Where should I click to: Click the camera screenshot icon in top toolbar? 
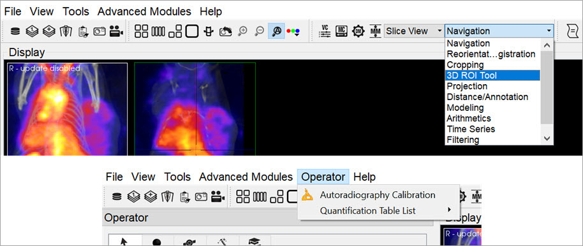click(x=100, y=31)
